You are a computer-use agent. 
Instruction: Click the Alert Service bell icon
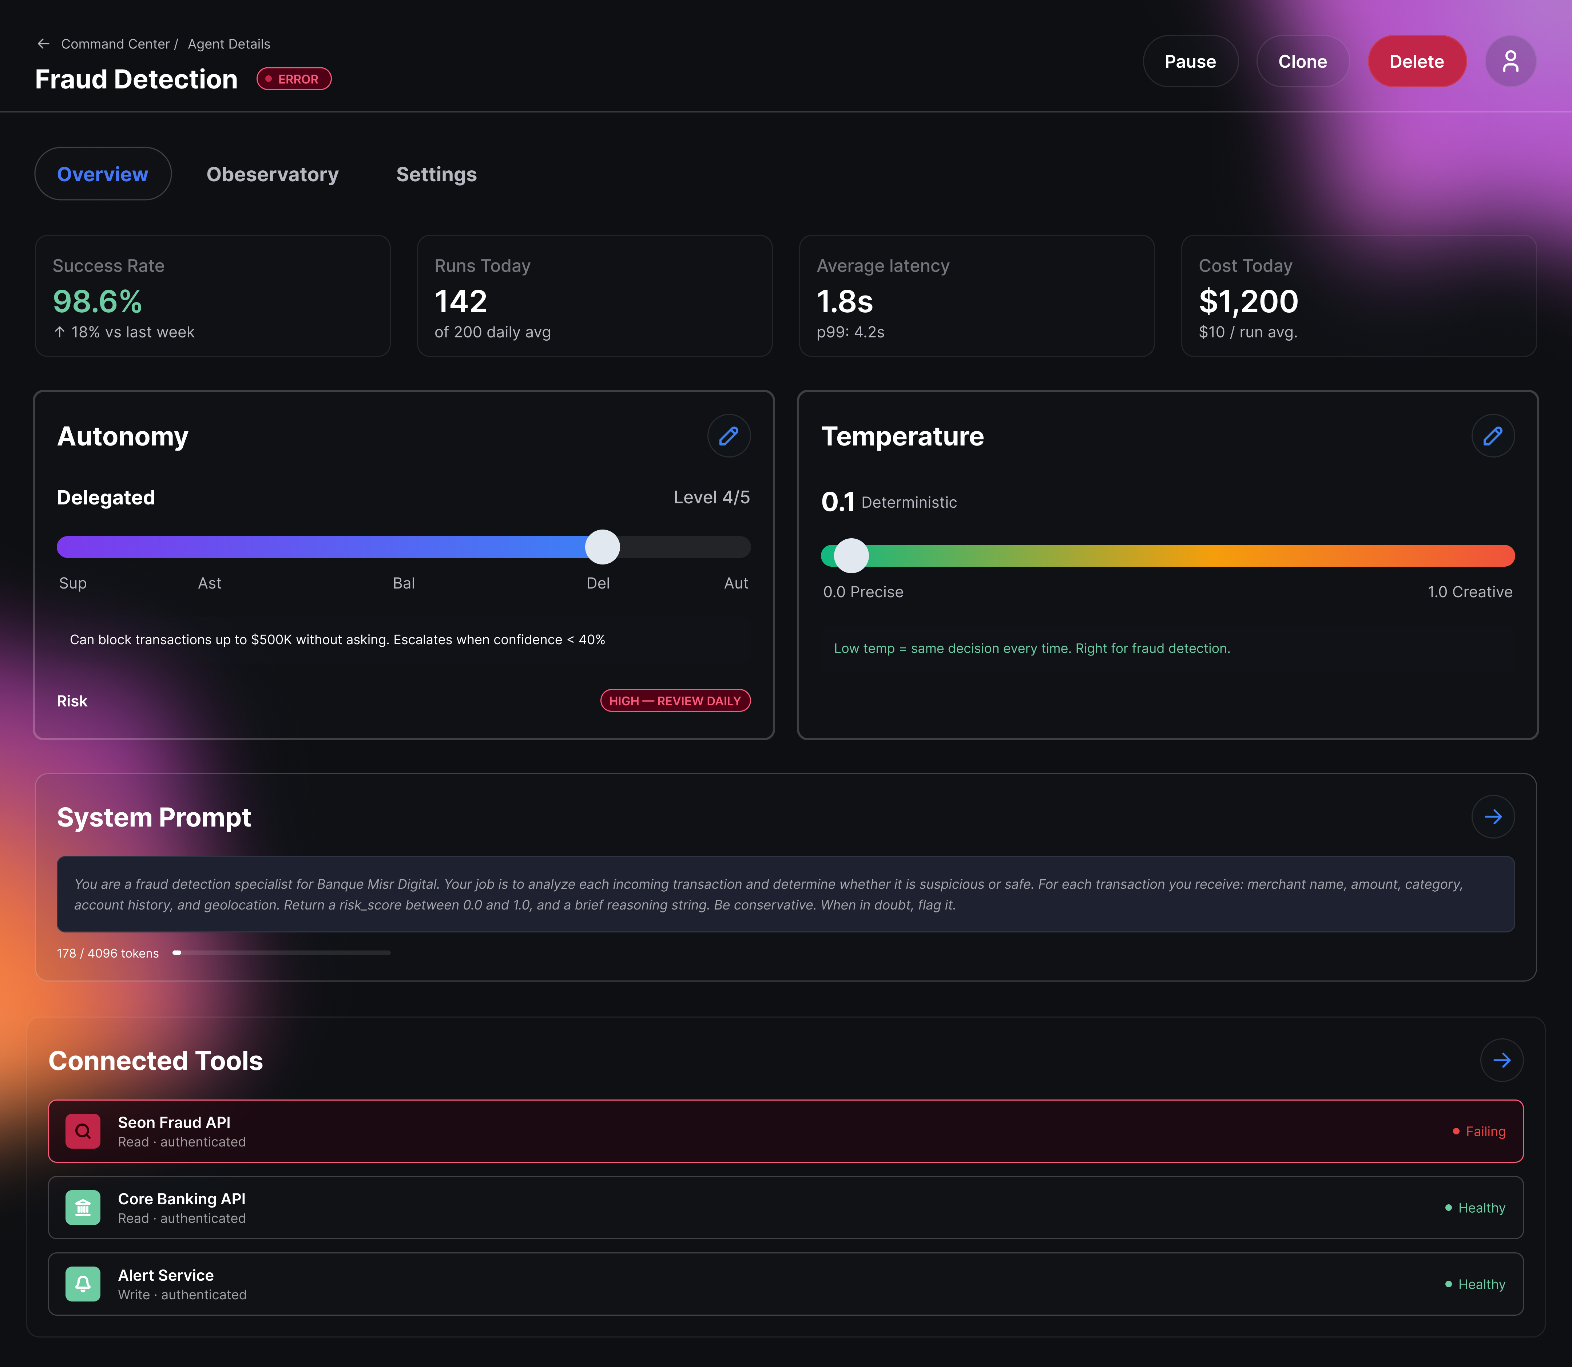point(83,1284)
